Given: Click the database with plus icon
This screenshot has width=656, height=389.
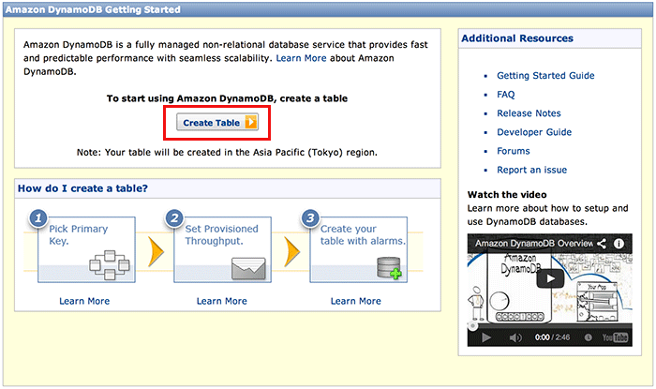Looking at the screenshot, I should (388, 267).
